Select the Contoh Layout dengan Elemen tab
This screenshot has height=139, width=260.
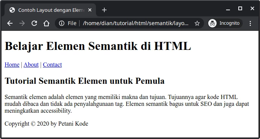(50, 10)
